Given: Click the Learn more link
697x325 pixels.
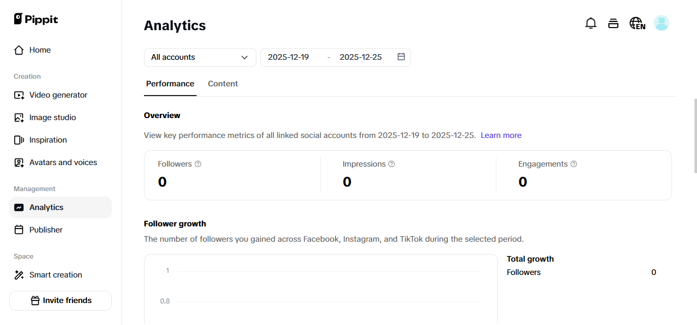Looking at the screenshot, I should (x=501, y=135).
